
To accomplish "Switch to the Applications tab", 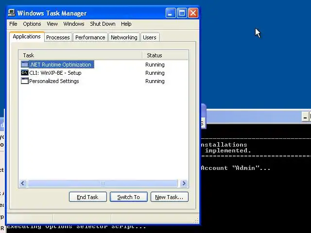I will point(27,37).
